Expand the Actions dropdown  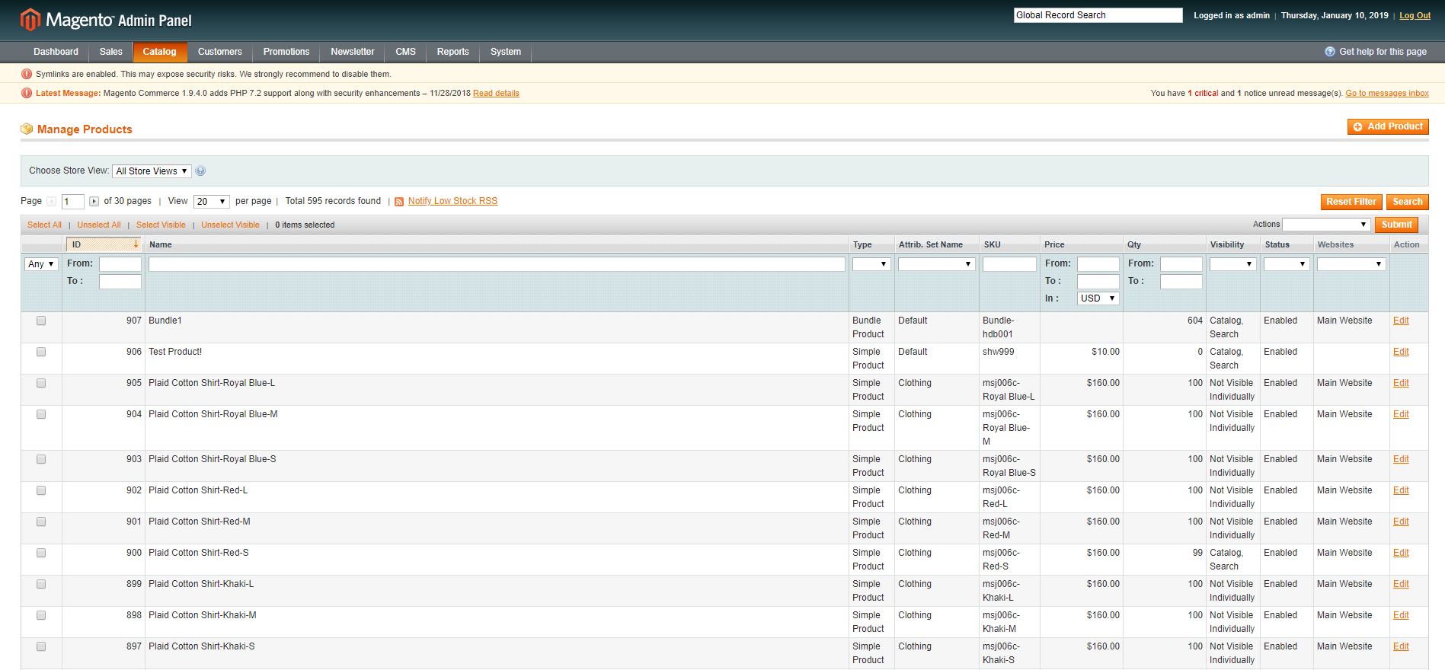click(1326, 225)
